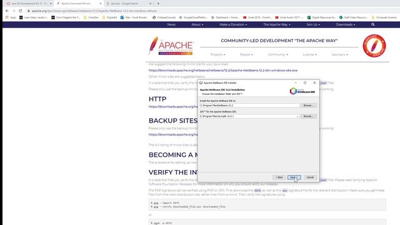Open the Community dropdown

[x=277, y=54]
